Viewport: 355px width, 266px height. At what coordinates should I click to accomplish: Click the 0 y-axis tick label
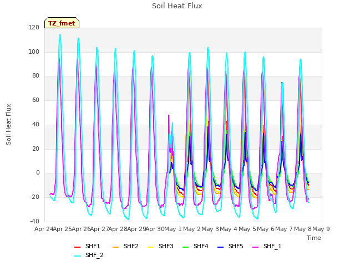point(38,173)
